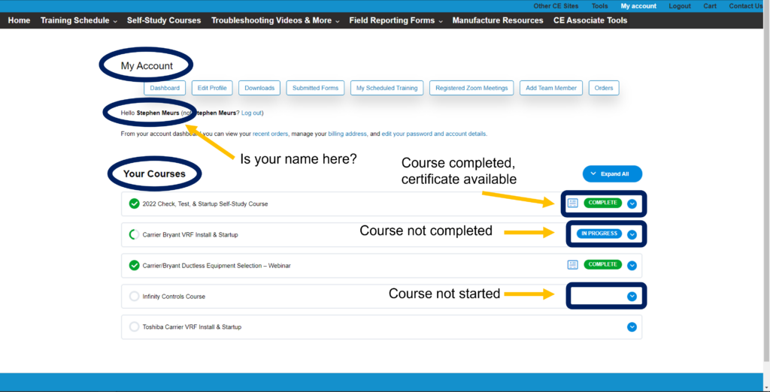The image size is (770, 392).
Task: Expand the Toshiba Carrier VRF Install & Startup row
Action: click(632, 327)
